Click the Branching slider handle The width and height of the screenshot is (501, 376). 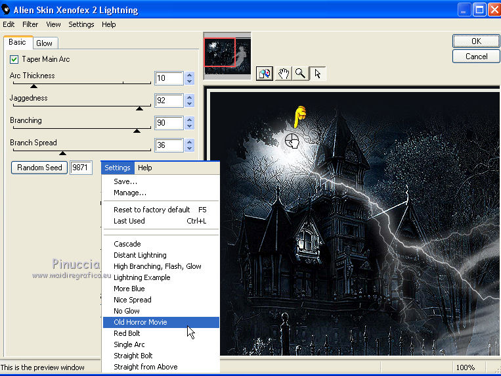137,131
